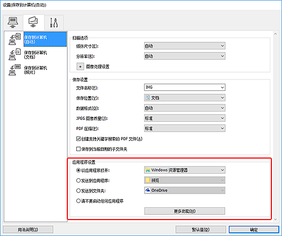282x236 pixels.
Task: Open the 保存位置 dropdown
Action: tap(184, 98)
